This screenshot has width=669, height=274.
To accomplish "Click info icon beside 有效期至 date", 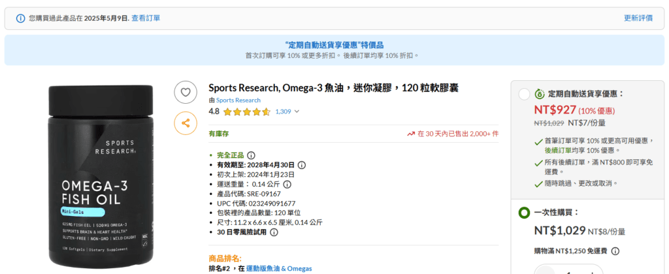I will 301,165.
